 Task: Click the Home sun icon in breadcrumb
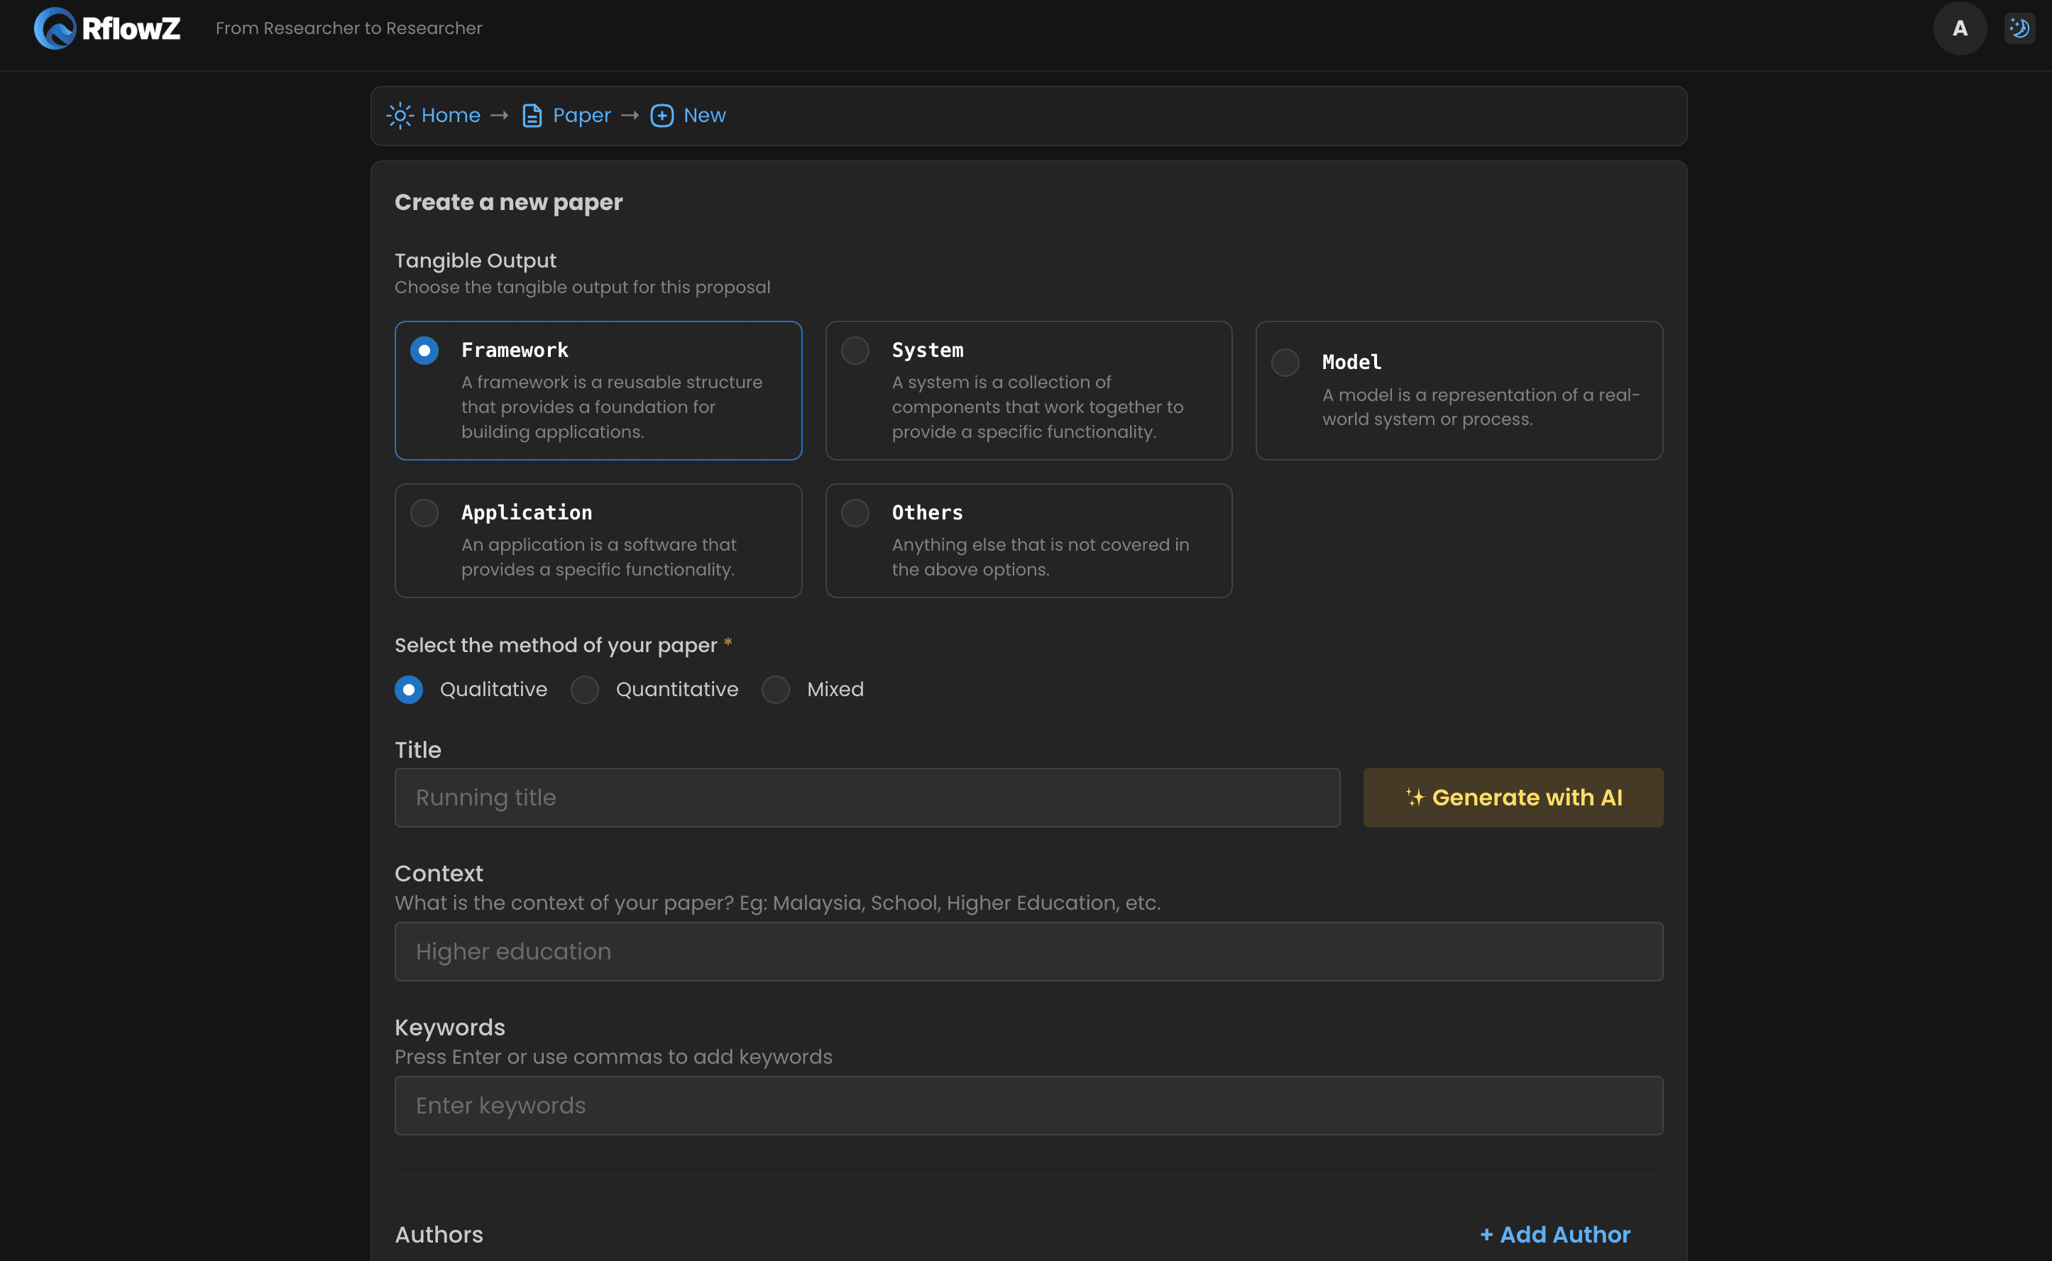coord(400,115)
